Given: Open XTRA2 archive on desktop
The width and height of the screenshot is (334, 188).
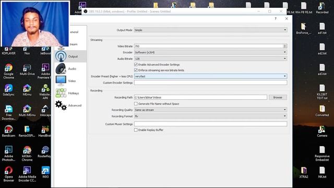Looking at the screenshot, I should 304,172.
